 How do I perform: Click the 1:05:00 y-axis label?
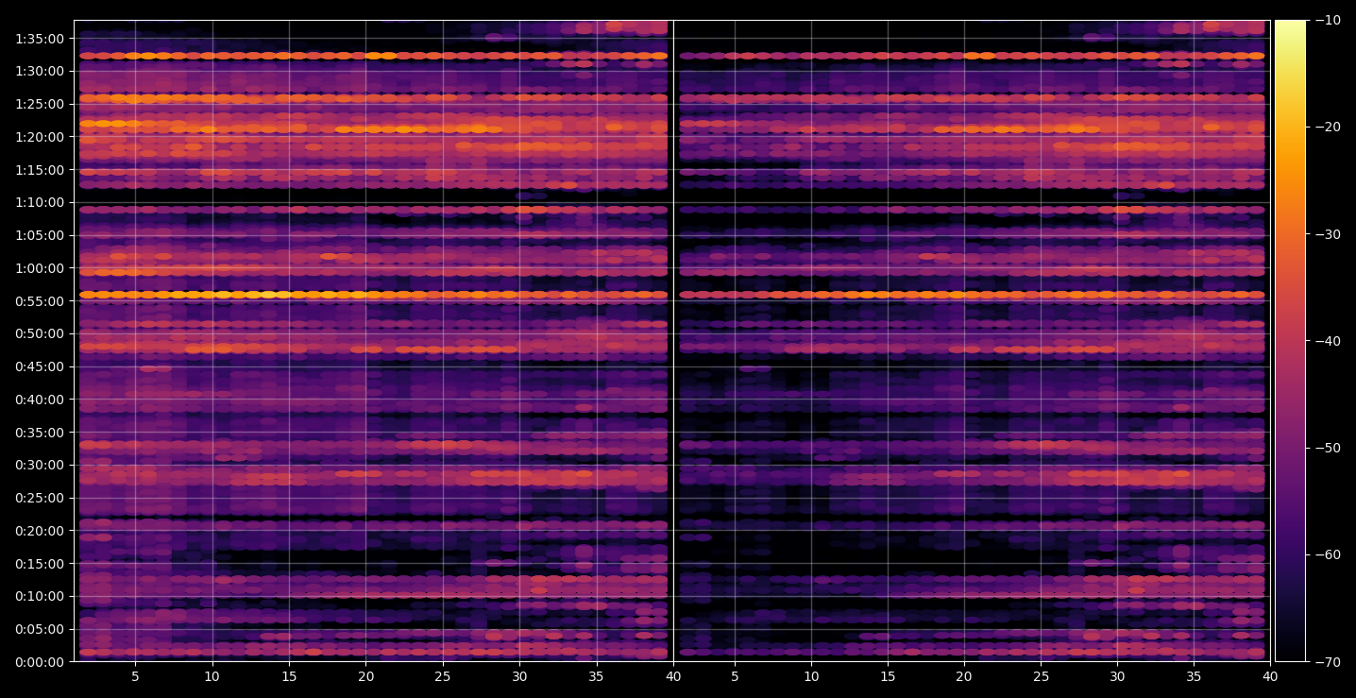coord(40,235)
